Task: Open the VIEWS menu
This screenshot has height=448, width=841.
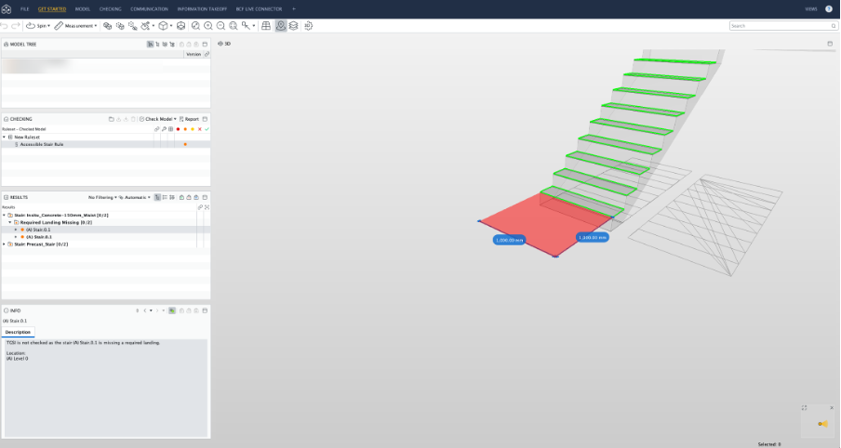Action: 811,9
